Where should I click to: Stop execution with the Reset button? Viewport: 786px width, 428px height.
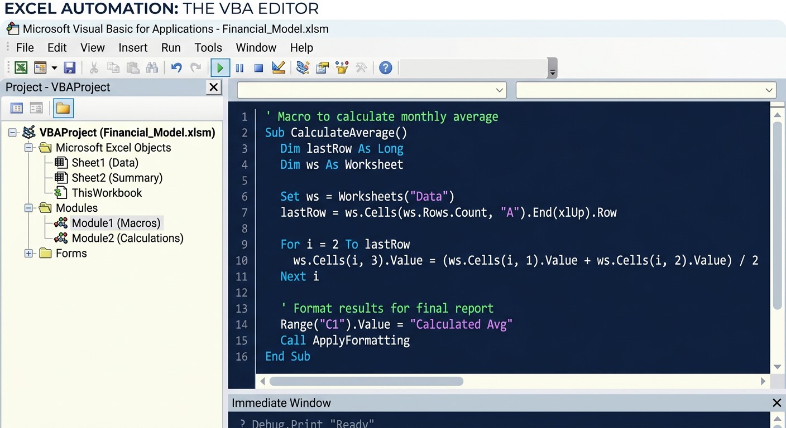pos(258,68)
